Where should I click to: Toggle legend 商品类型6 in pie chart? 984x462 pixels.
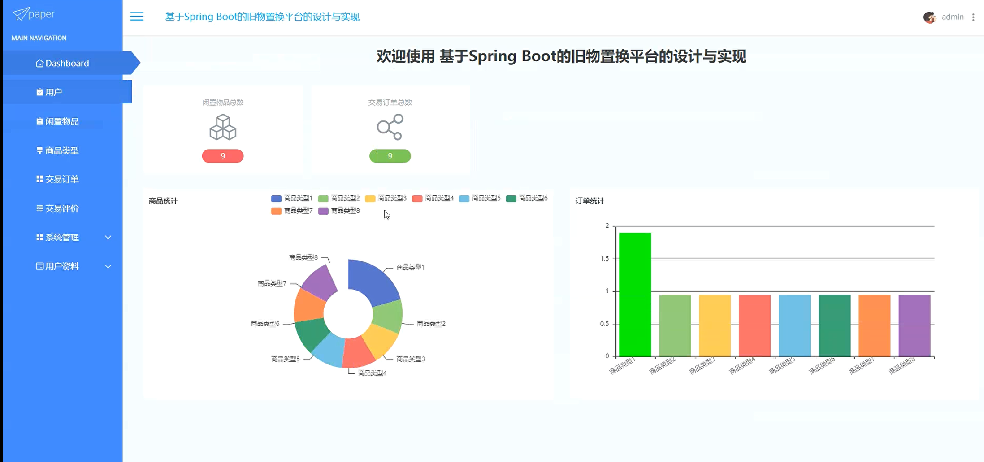527,198
